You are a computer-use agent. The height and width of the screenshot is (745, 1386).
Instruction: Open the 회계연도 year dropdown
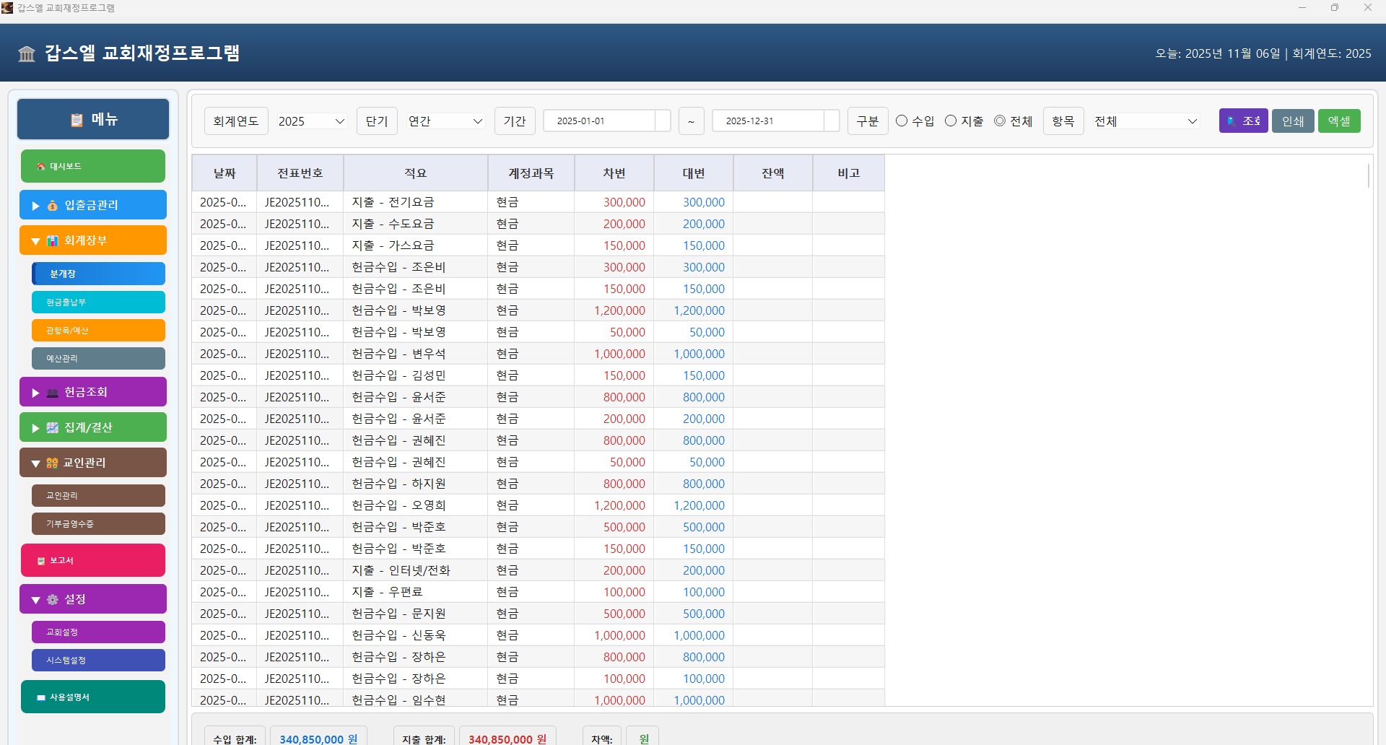point(310,121)
